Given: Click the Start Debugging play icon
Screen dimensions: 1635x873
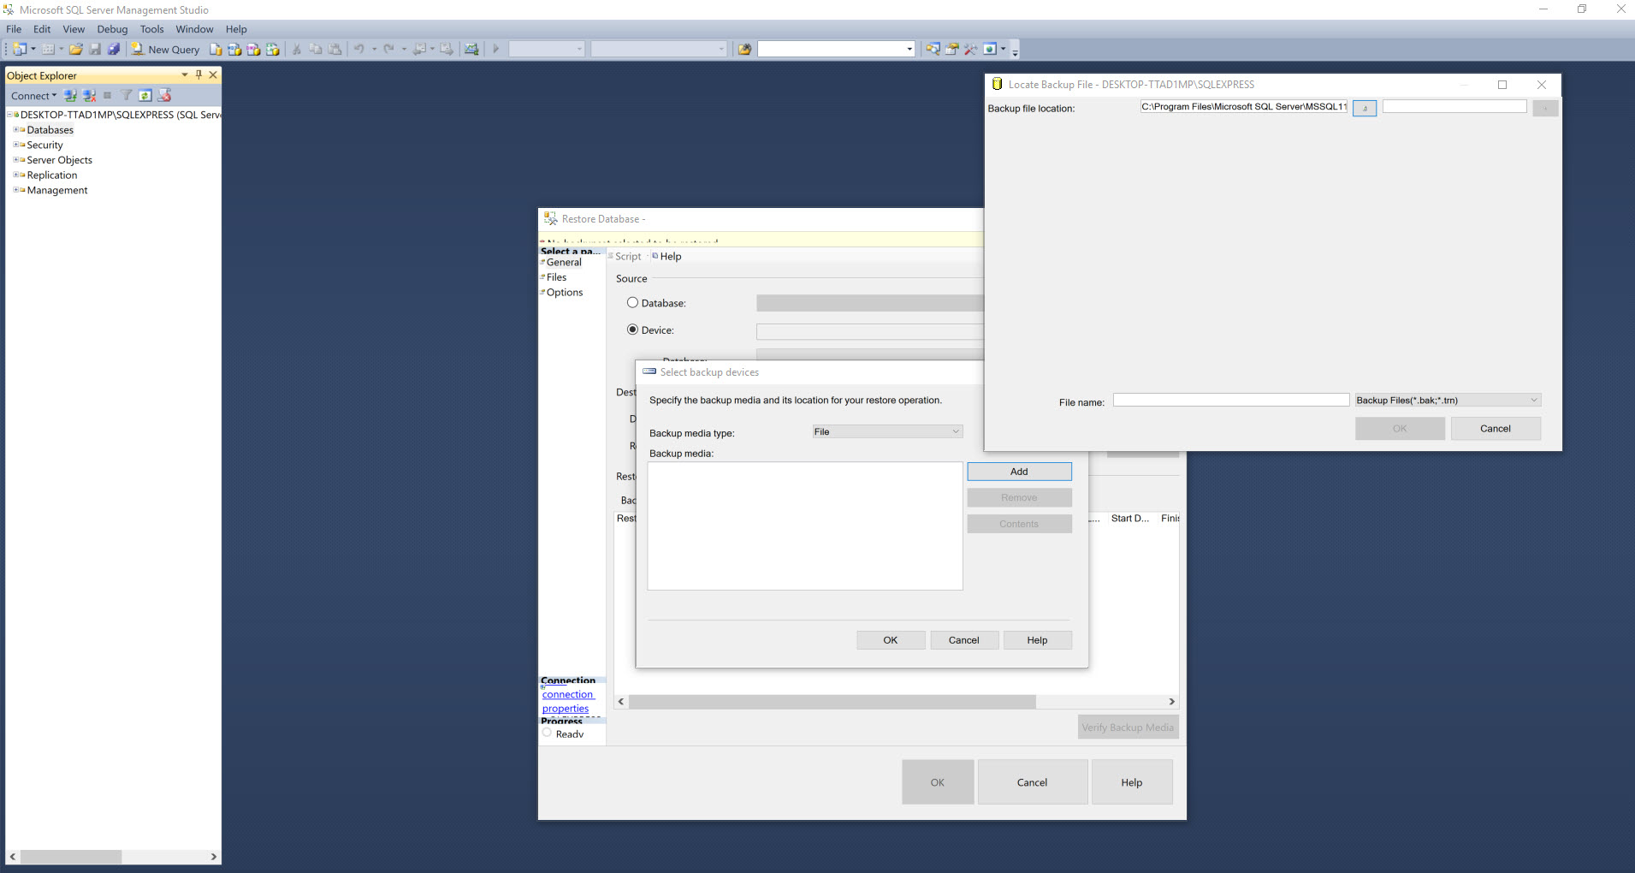Looking at the screenshot, I should 495,50.
